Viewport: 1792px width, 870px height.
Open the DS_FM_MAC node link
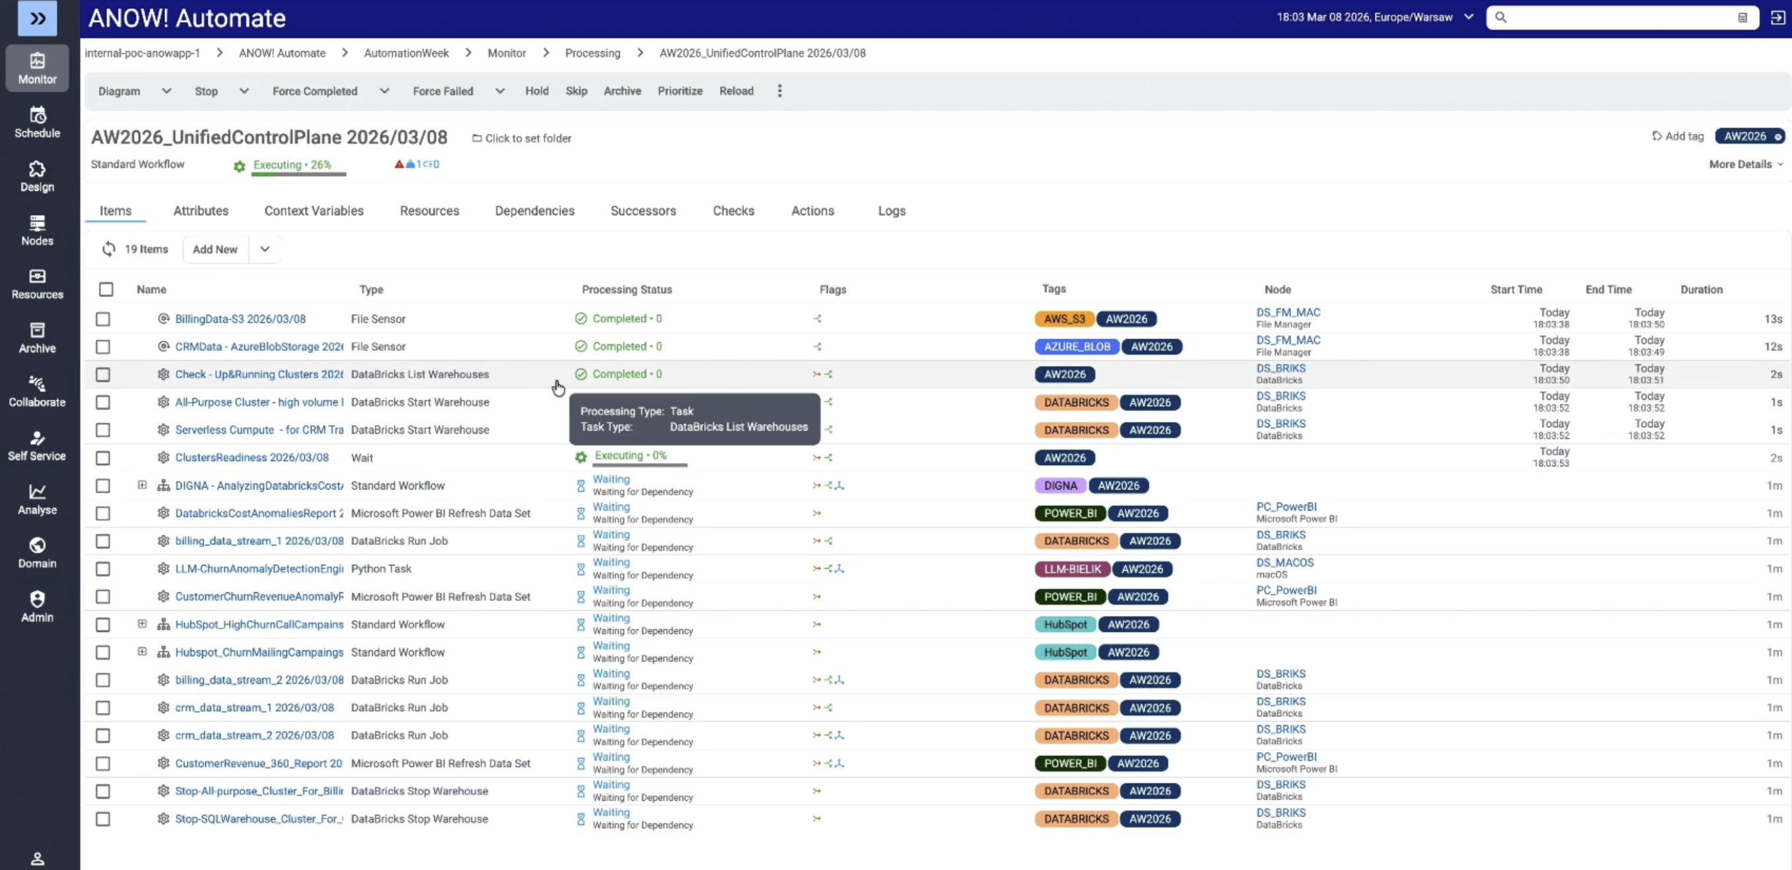pos(1288,313)
